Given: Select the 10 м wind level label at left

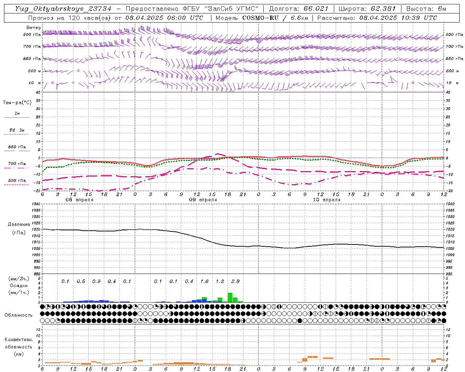Looking at the screenshot, I should click(x=35, y=83).
